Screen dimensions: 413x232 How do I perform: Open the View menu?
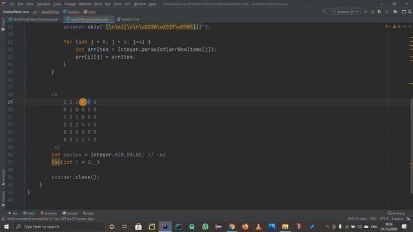coord(30,4)
